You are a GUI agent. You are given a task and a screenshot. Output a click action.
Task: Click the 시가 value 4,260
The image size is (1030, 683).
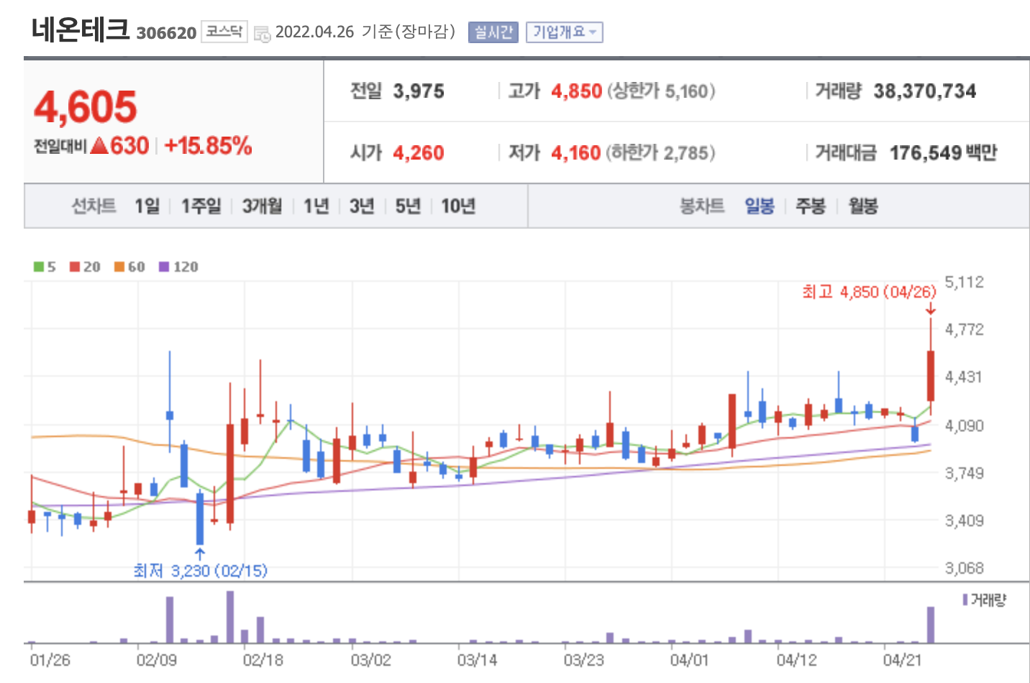click(x=419, y=153)
